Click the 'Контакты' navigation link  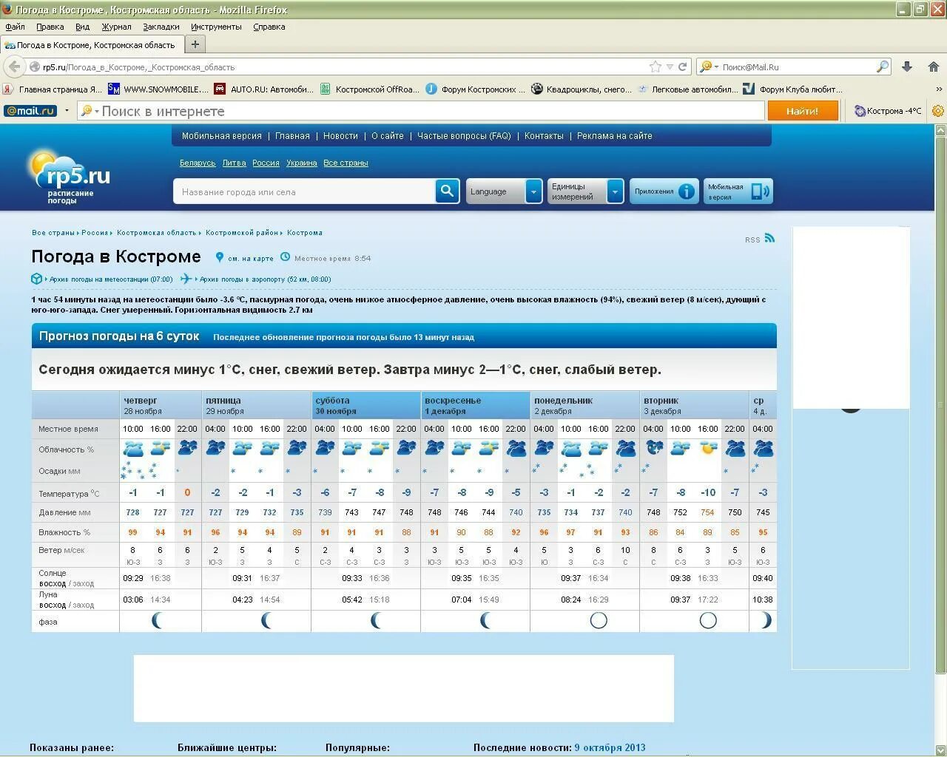point(544,136)
